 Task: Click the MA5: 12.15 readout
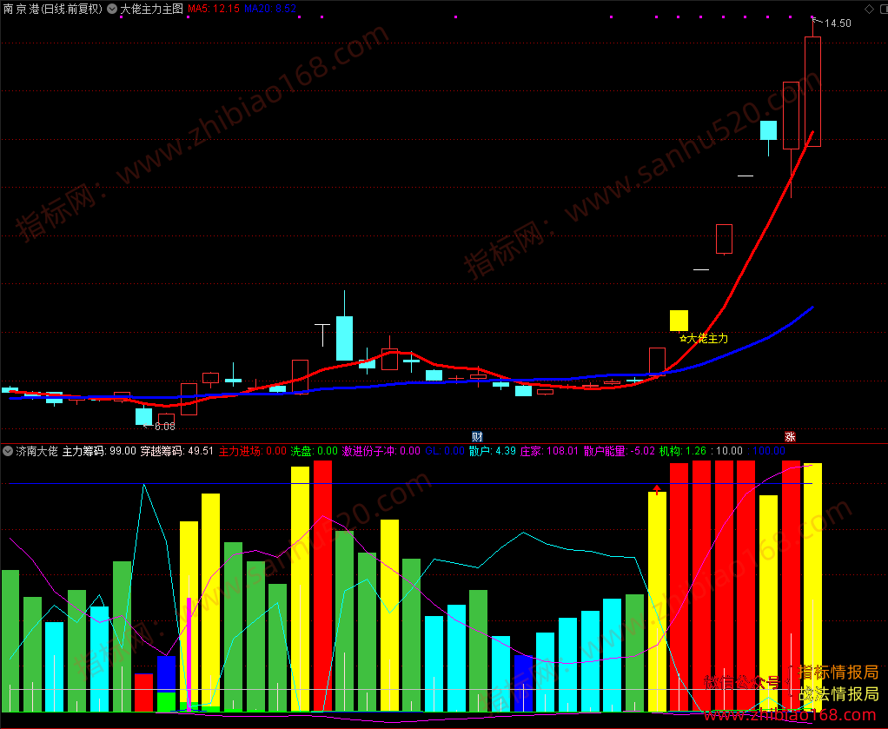(214, 9)
